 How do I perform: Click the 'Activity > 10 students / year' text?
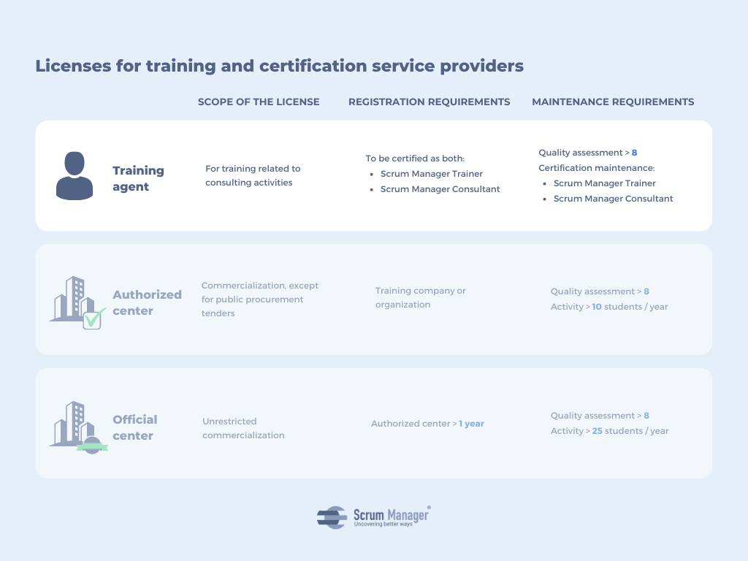[609, 307]
